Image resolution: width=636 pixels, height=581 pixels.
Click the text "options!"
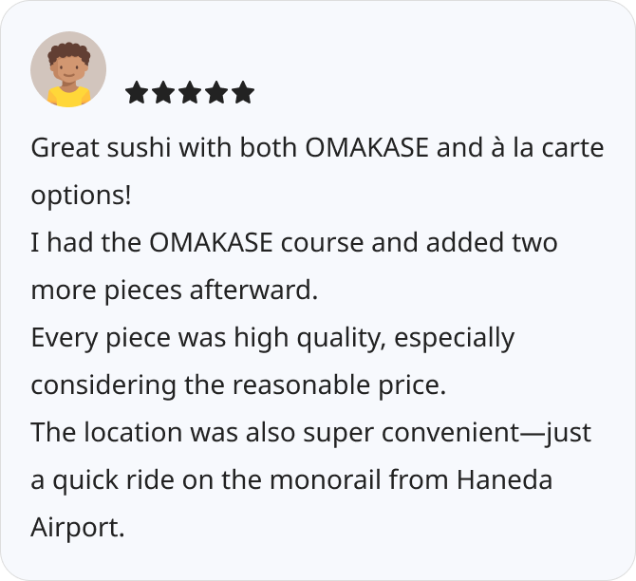[82, 196]
